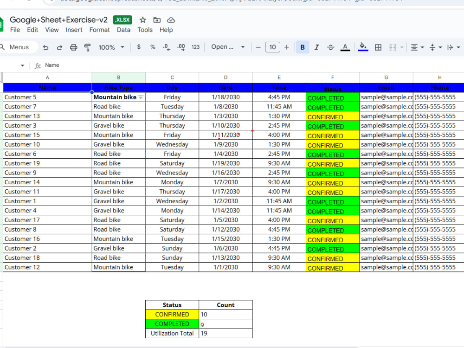
Task: Open the Insert menu
Action: pyautogui.click(x=74, y=30)
